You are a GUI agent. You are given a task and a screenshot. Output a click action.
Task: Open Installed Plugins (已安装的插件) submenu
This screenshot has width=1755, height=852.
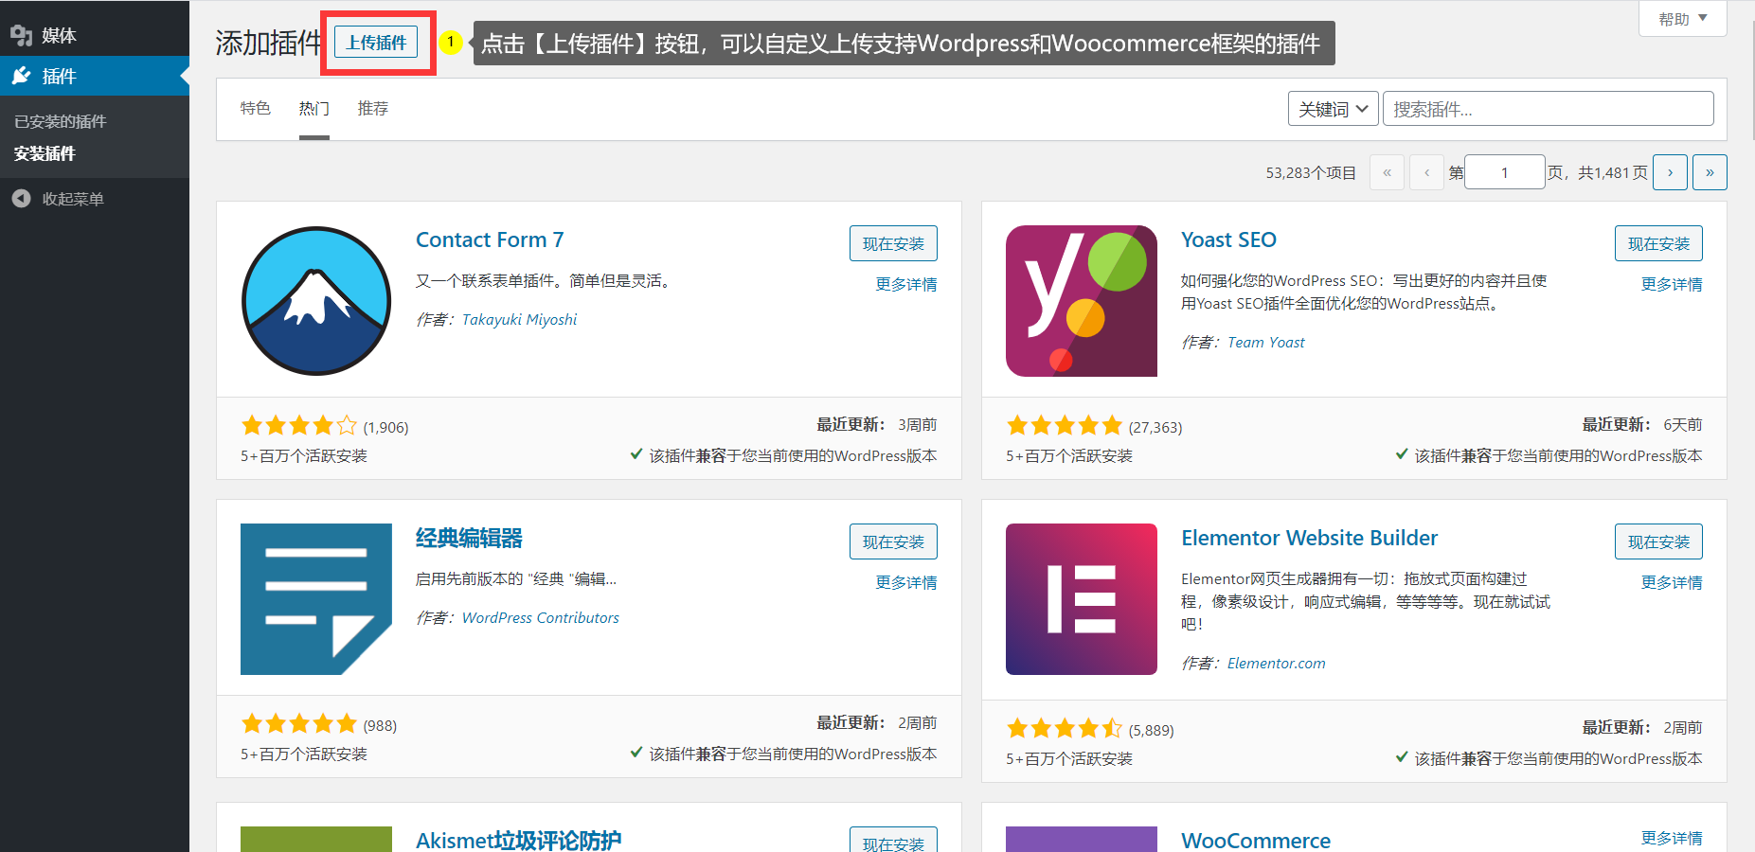[x=61, y=121]
